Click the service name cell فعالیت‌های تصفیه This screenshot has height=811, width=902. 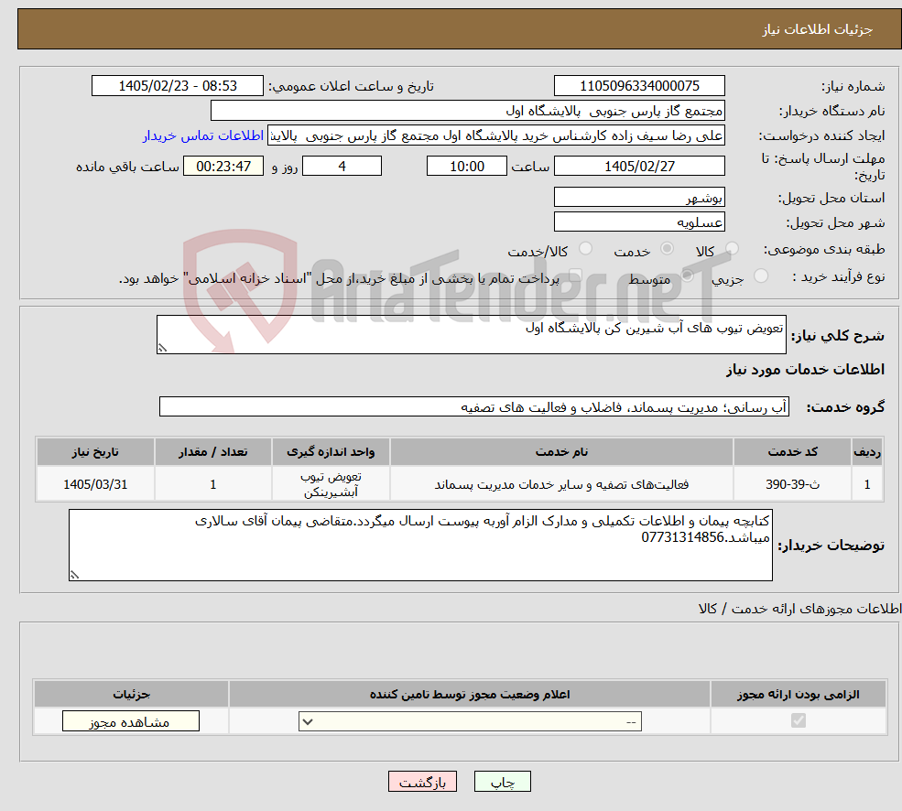561,484
